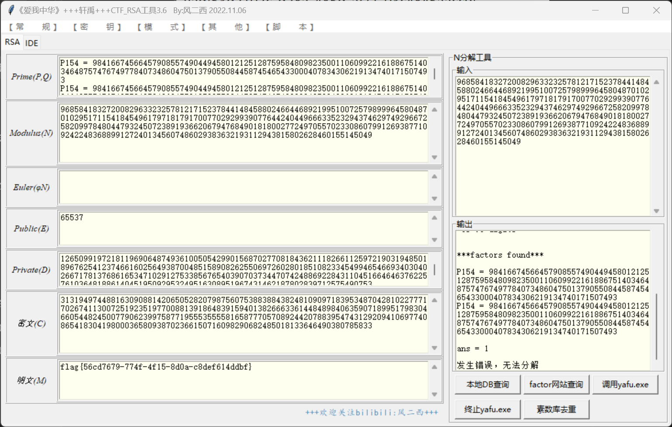Focus the N分解工具 输入 text area
The width and height of the screenshot is (672, 427).
click(553, 146)
